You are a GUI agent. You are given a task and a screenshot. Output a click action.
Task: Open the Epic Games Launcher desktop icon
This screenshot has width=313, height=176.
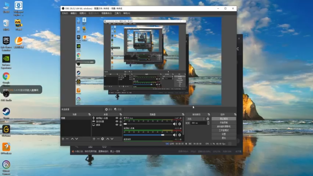(x=6, y=44)
